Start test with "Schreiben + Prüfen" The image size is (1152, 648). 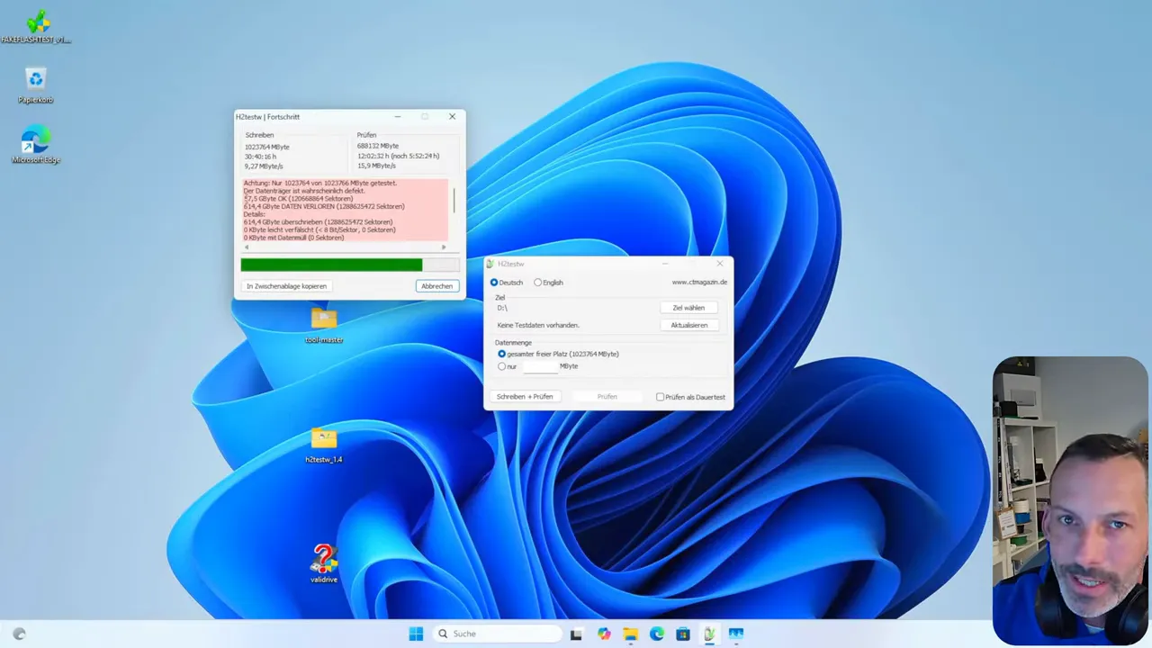click(525, 396)
